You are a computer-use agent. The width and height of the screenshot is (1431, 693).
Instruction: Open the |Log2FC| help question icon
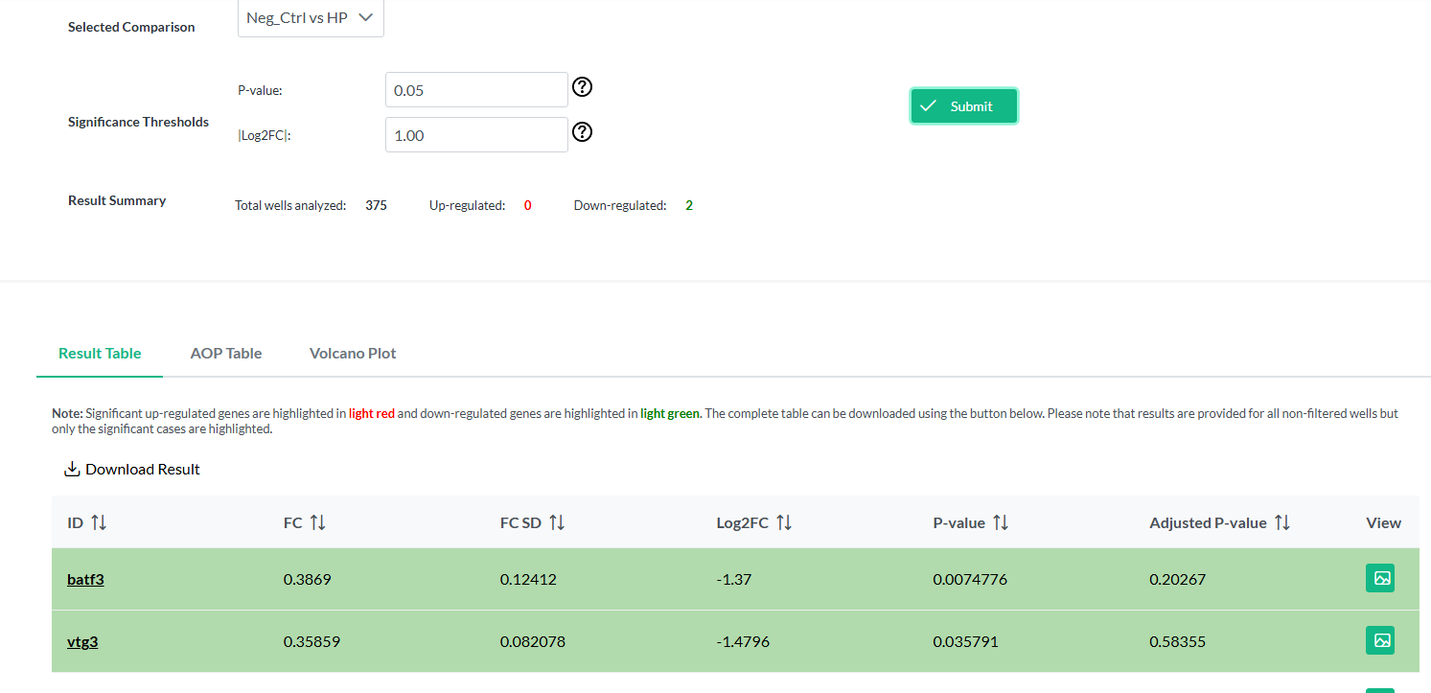pos(582,132)
